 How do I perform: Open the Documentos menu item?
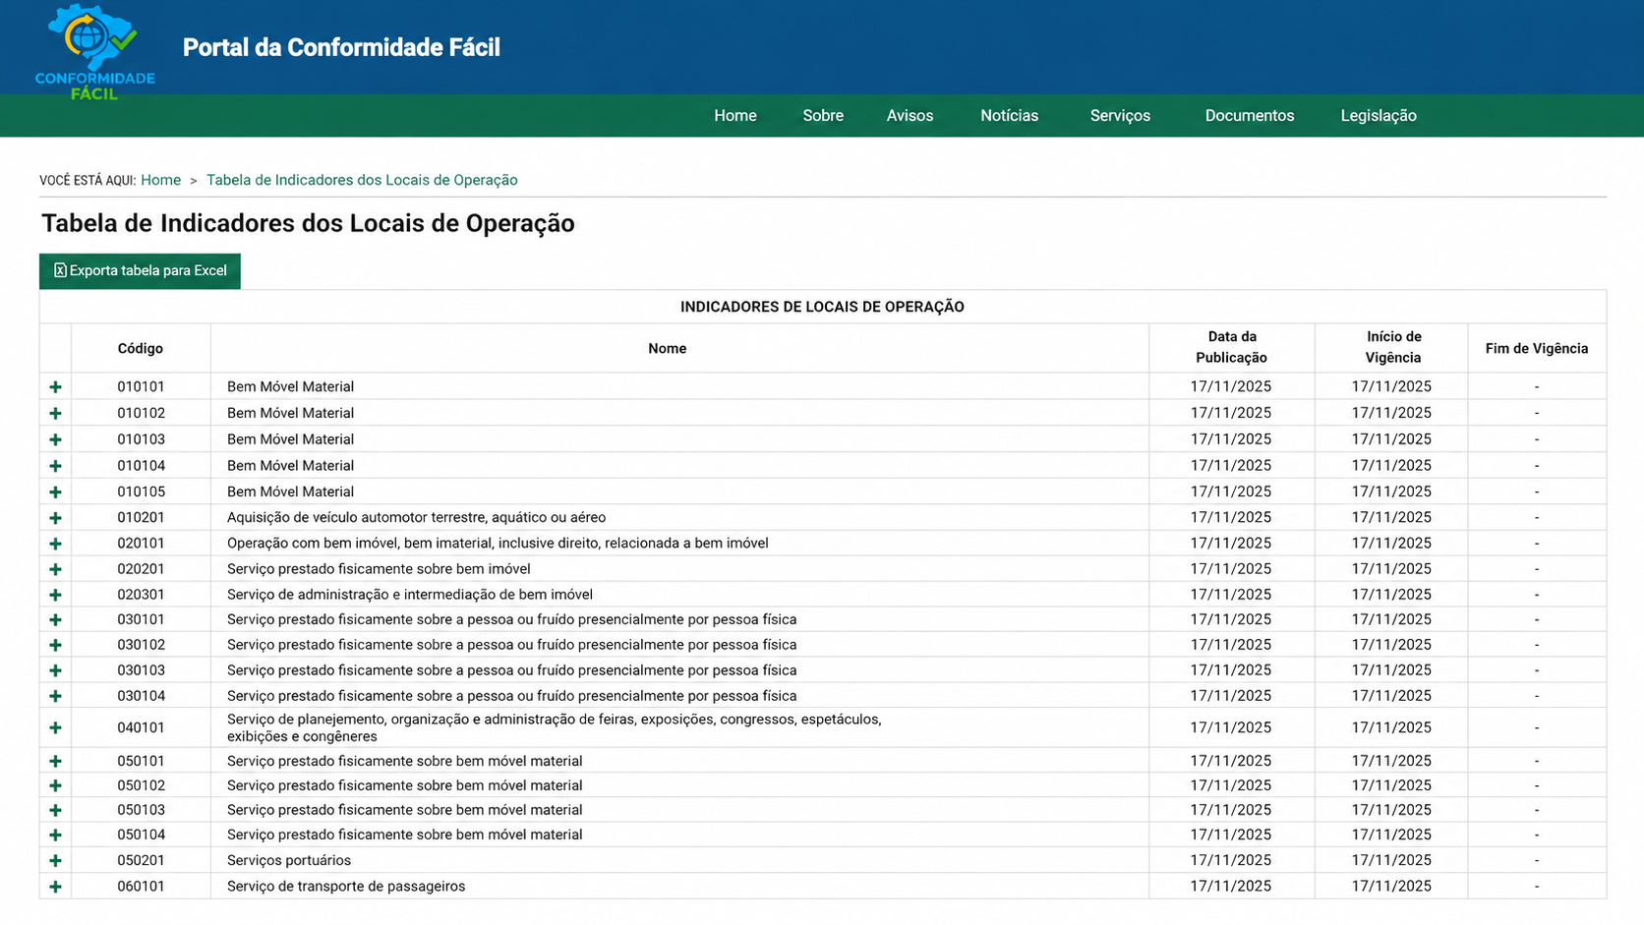1250,116
